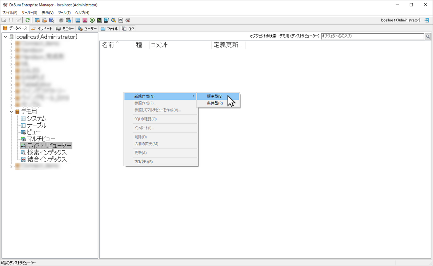The width and height of the screenshot is (433, 266).
Task: Click the grey gear settings toolbar icon
Action: click(61, 20)
